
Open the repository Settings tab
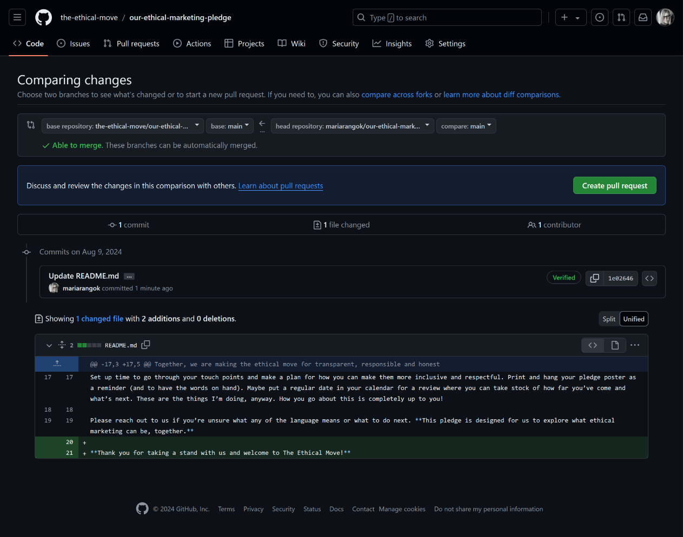tap(445, 43)
